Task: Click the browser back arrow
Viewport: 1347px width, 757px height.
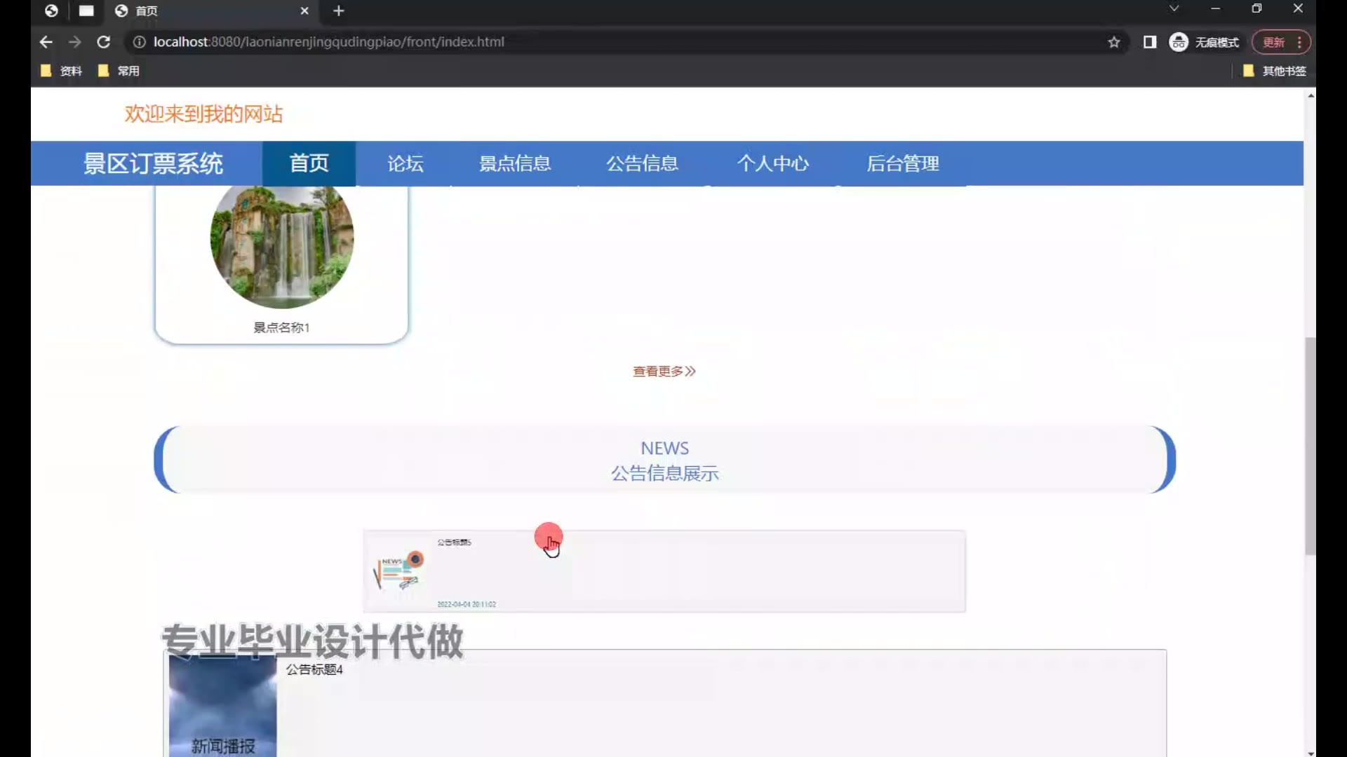Action: 46,42
